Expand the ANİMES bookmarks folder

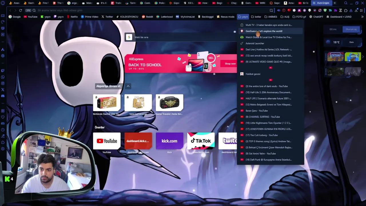click(271, 17)
